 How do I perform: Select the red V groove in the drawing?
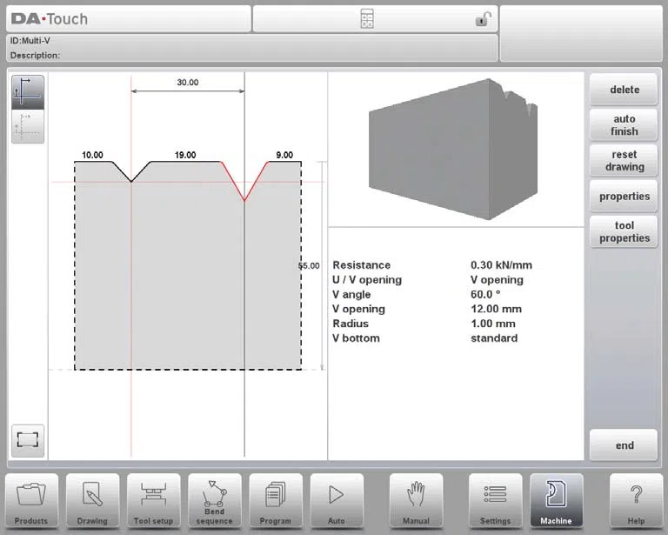[x=244, y=181]
